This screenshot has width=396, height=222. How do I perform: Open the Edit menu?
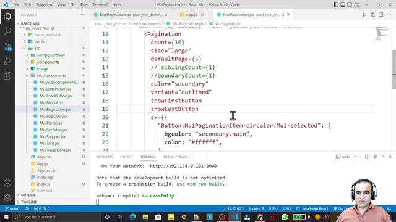[x=27, y=5]
